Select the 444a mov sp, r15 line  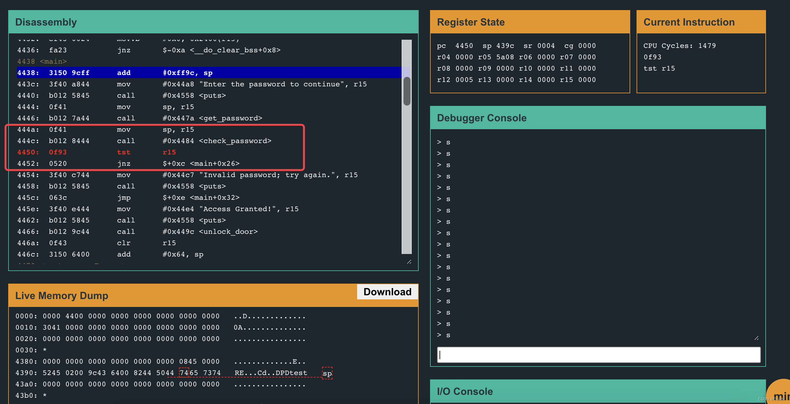tap(106, 130)
